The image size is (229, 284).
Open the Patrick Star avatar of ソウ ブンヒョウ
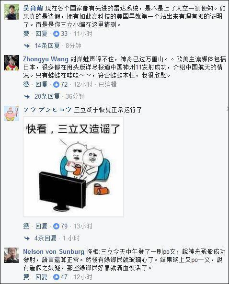pos(11,114)
